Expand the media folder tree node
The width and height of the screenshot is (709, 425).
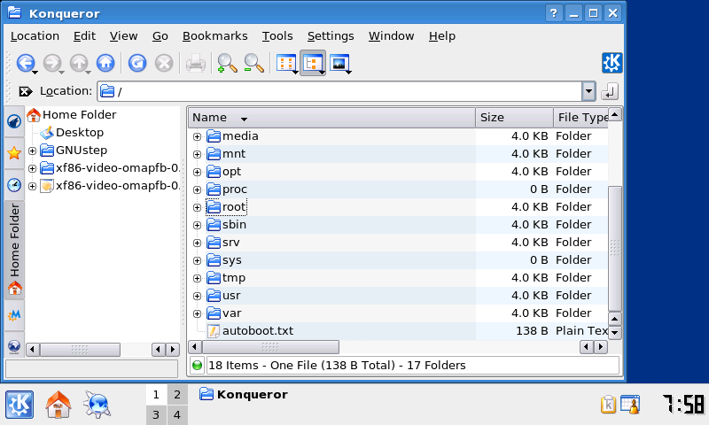tap(197, 136)
